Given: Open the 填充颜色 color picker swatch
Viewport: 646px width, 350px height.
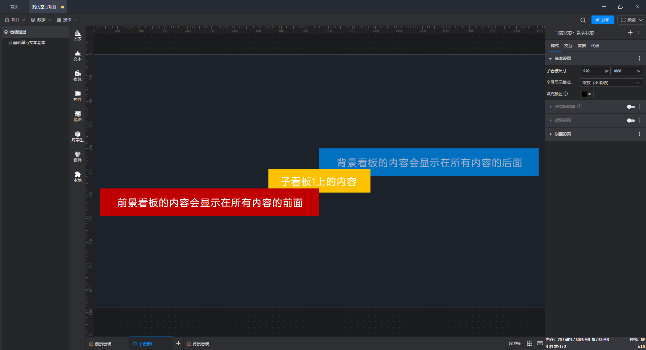Looking at the screenshot, I should click(x=587, y=94).
